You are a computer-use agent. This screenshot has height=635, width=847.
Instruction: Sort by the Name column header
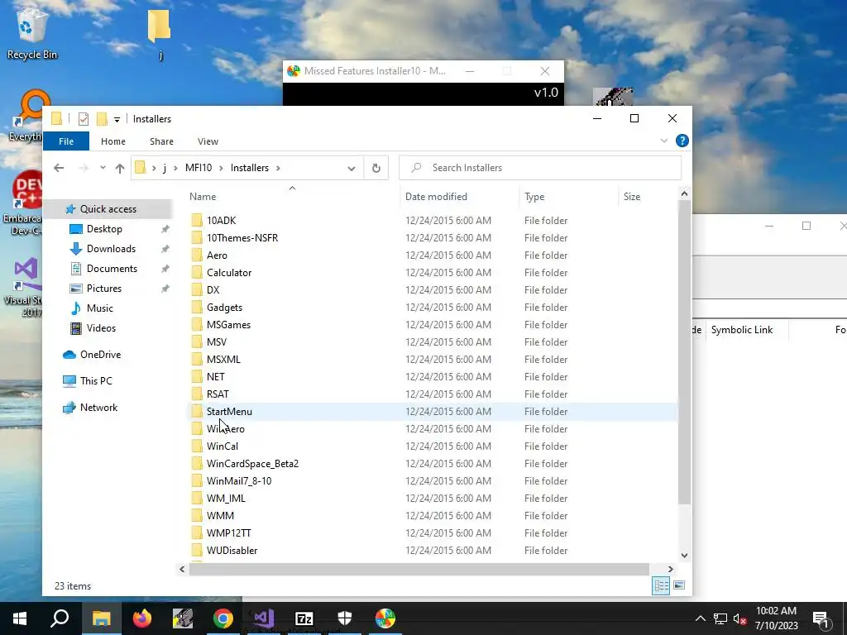tap(203, 197)
